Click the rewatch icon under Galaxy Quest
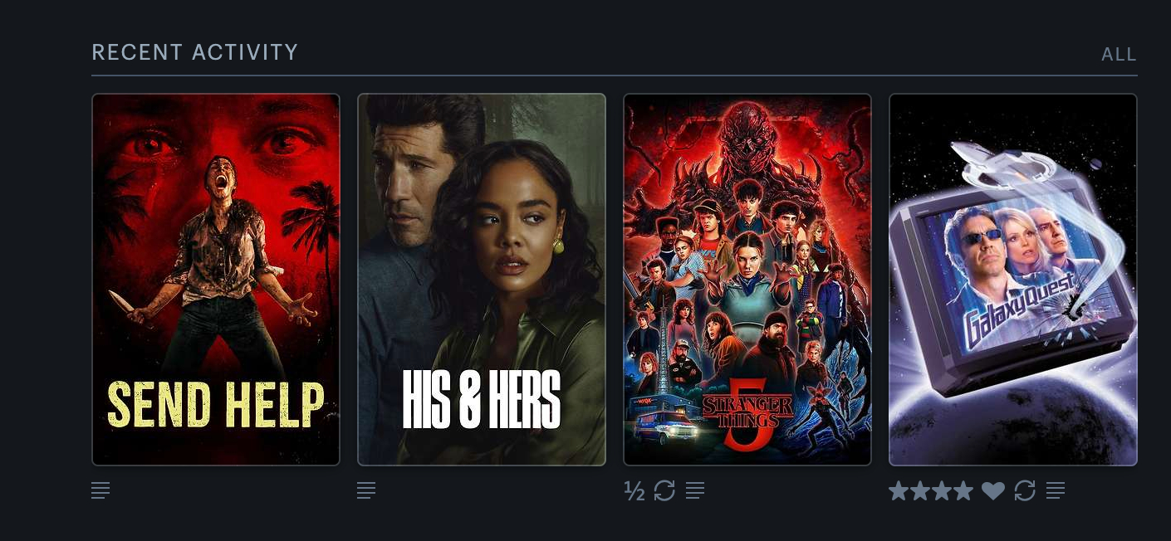Viewport: 1171px width, 541px height. (x=1025, y=490)
